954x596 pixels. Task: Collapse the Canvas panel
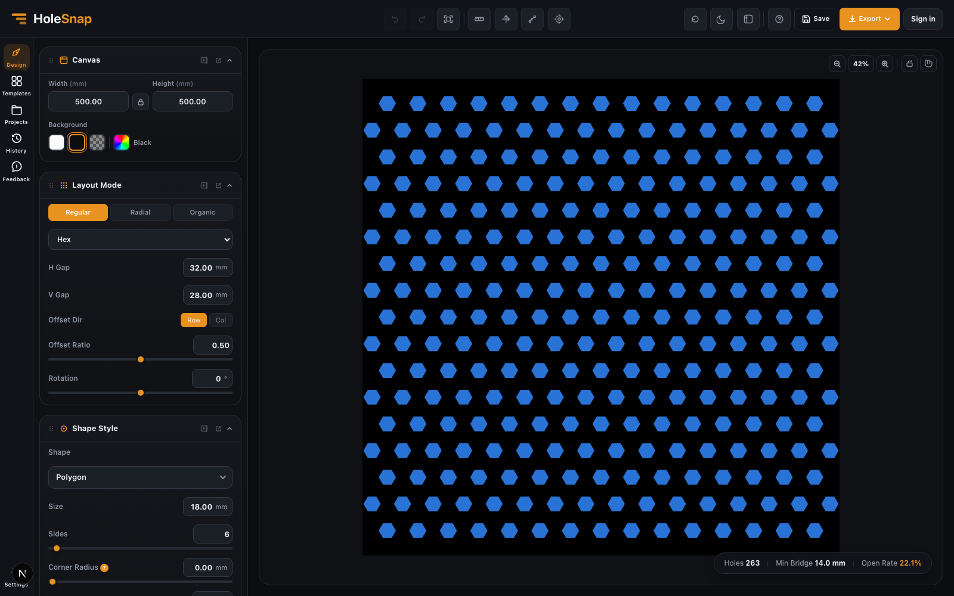[230, 60]
